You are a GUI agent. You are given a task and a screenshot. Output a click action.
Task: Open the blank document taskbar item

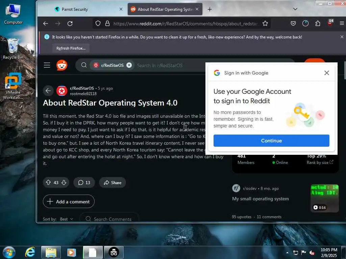[x=93, y=252]
